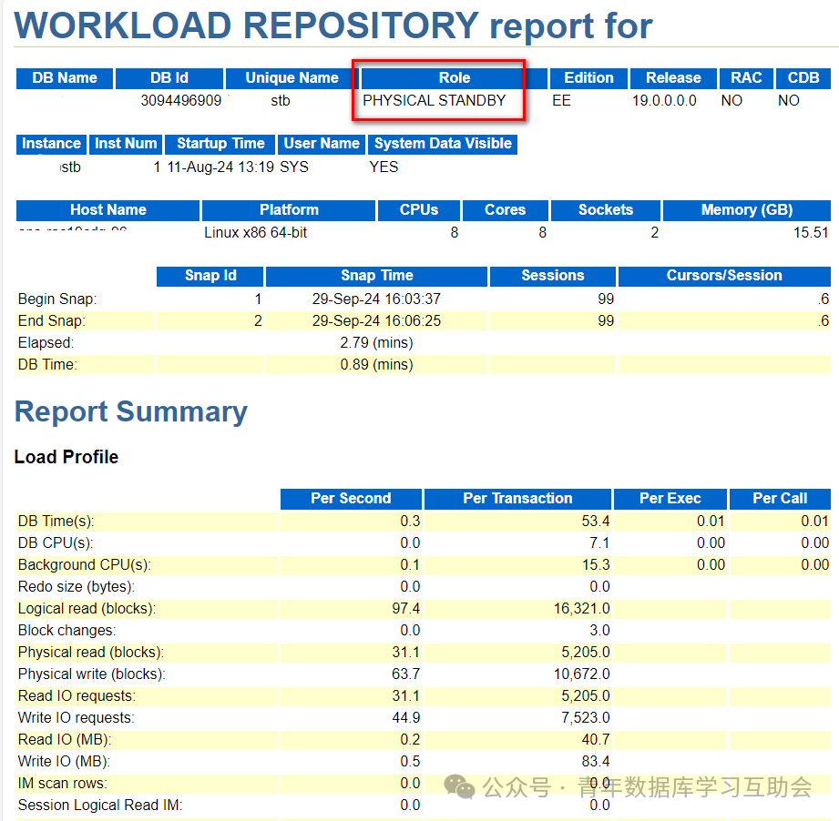Select the Host Name column header
Screen dimensions: 839x821
coord(108,210)
